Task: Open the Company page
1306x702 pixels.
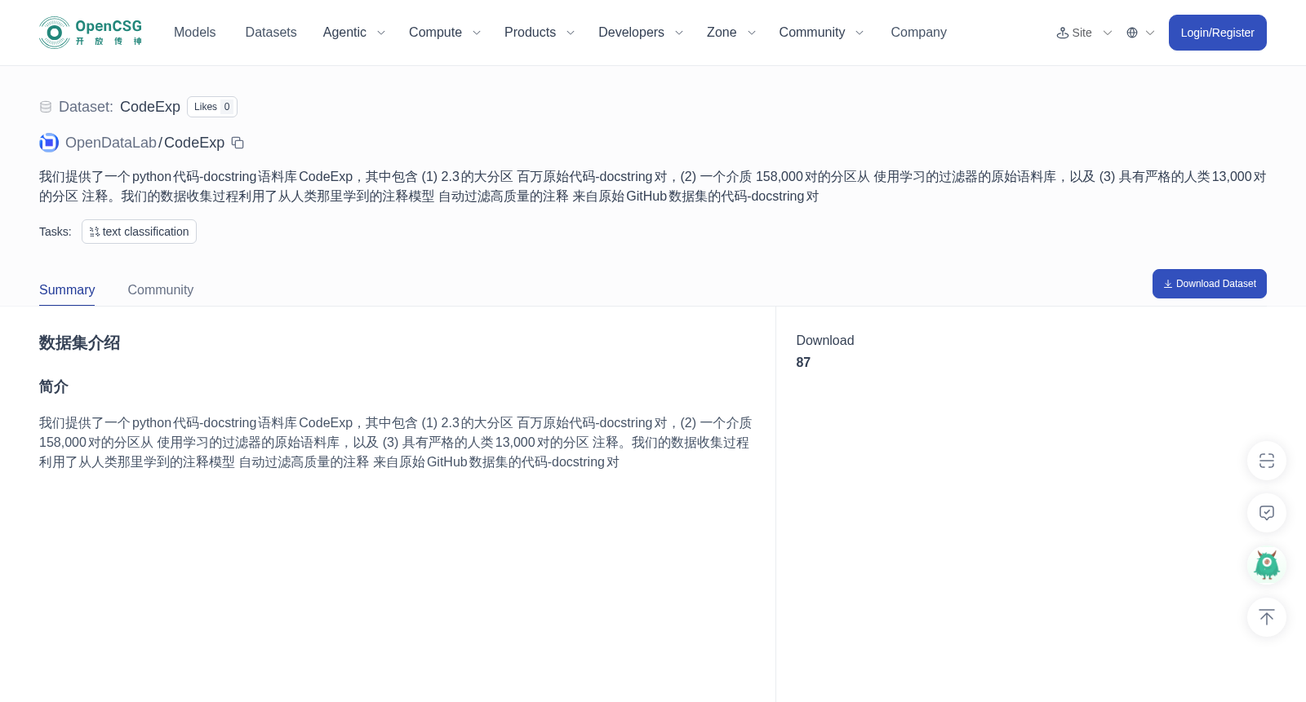Action: [x=918, y=33]
